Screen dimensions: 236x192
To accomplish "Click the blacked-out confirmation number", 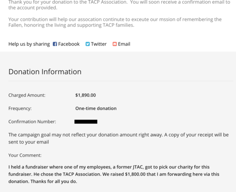I will (86, 122).
